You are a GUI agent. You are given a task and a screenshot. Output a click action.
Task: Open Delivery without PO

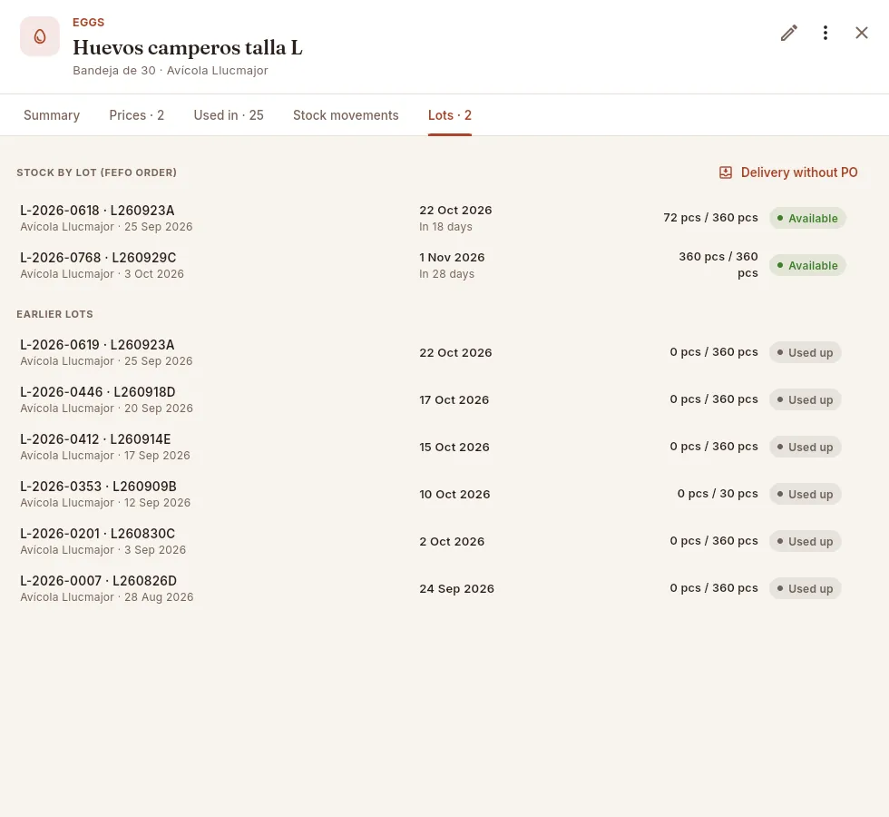pos(788,172)
